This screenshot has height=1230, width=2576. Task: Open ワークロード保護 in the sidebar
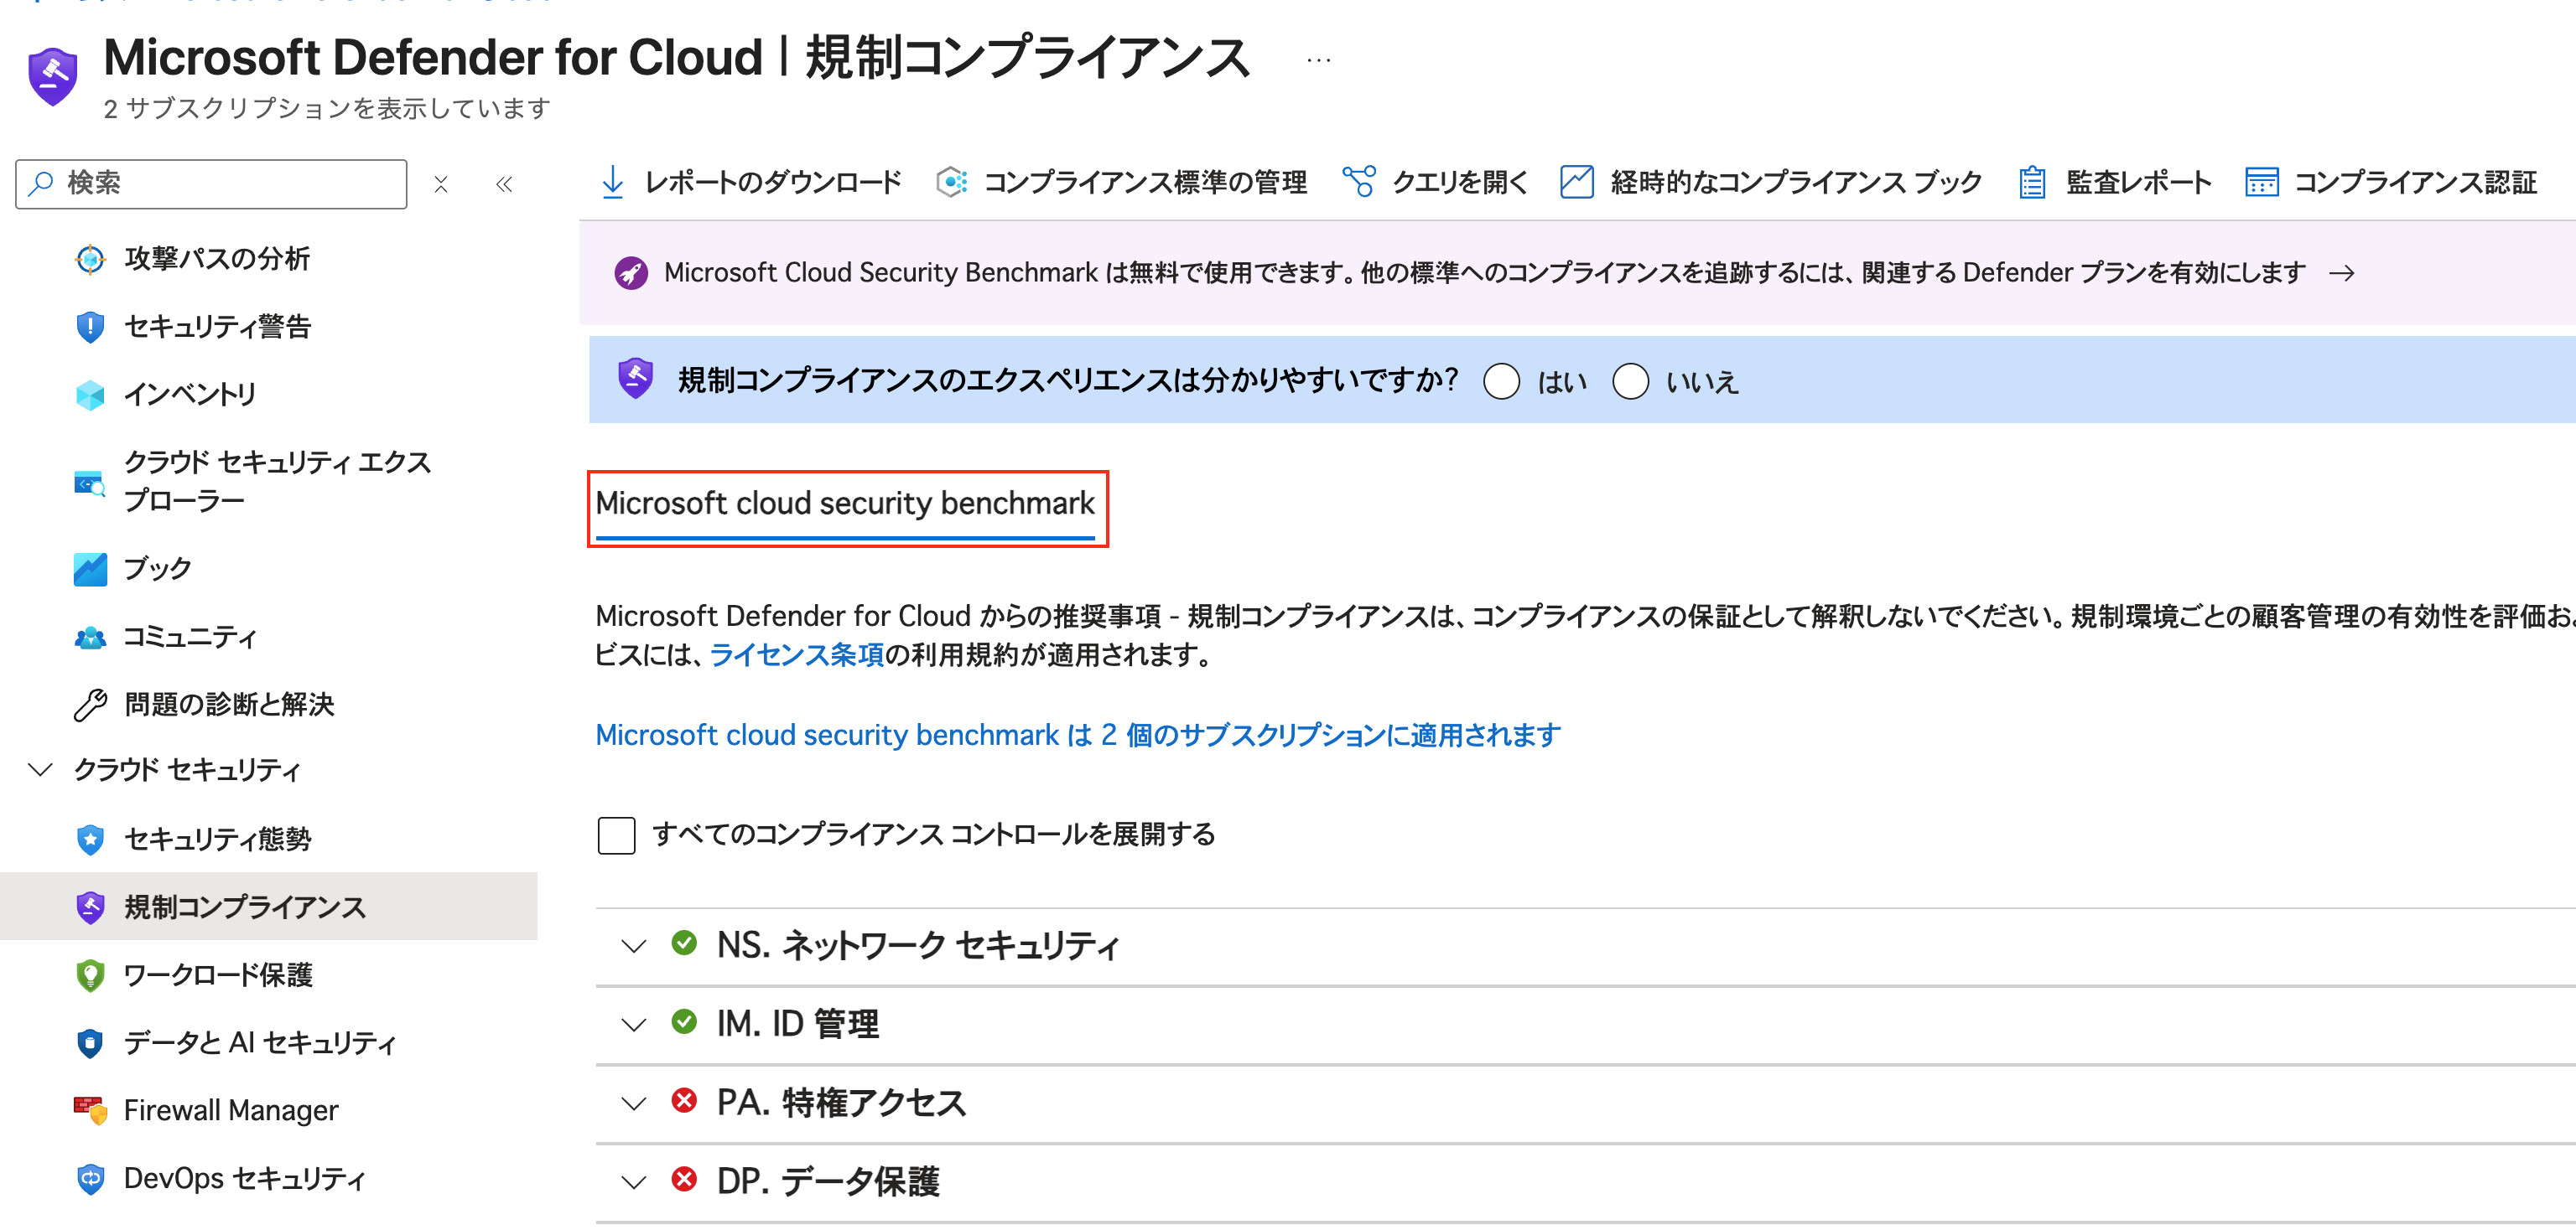point(217,975)
